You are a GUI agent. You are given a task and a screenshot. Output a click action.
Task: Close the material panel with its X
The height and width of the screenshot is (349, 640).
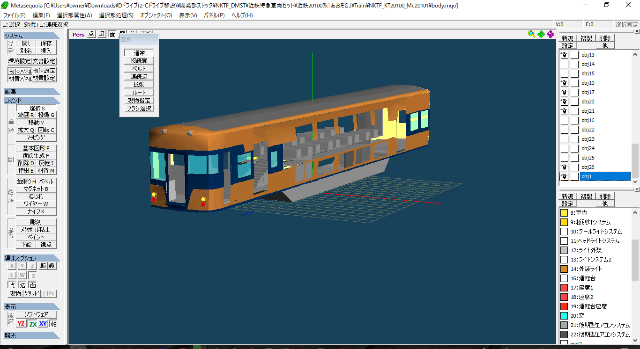pyautogui.click(x=637, y=189)
